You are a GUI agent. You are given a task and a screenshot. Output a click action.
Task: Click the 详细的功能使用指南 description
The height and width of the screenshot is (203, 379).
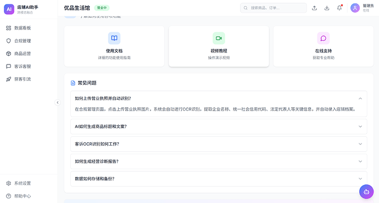click(114, 58)
